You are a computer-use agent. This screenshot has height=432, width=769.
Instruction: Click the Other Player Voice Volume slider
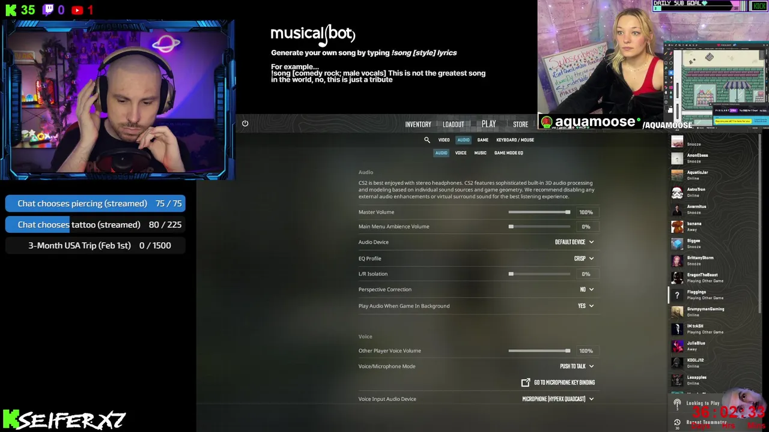click(x=539, y=351)
